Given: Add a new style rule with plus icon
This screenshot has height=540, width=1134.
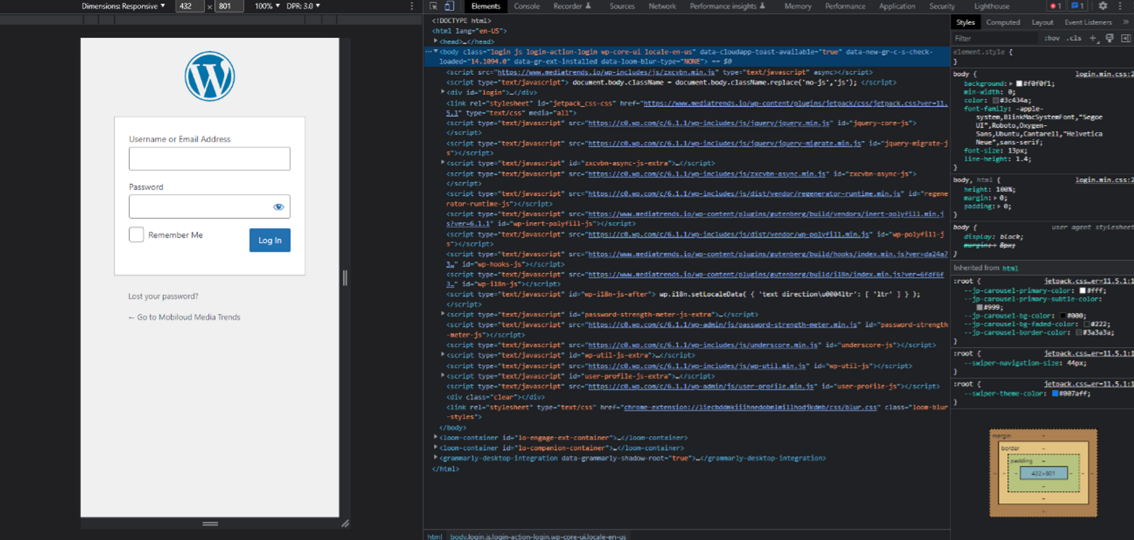Looking at the screenshot, I should click(x=1093, y=39).
